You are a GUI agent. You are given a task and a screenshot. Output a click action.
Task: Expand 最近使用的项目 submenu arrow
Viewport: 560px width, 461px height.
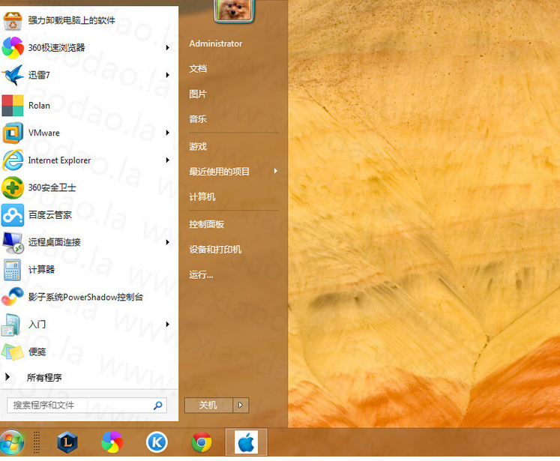[x=275, y=172]
